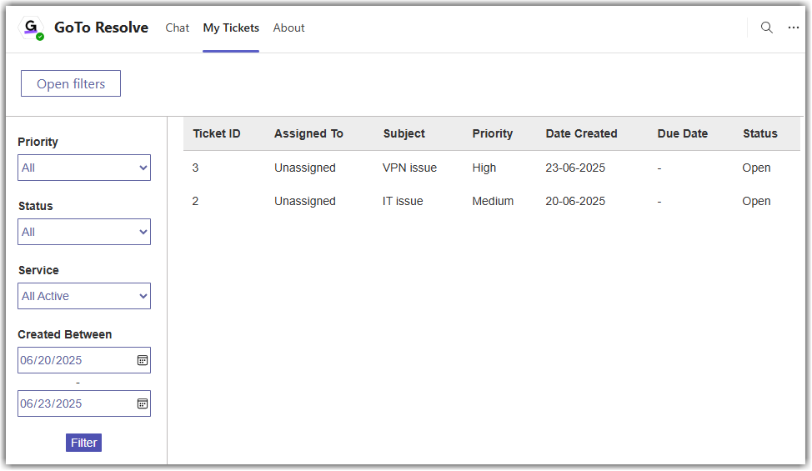812x471 pixels.
Task: Click the start date field 06/20/2025
Action: pos(75,360)
